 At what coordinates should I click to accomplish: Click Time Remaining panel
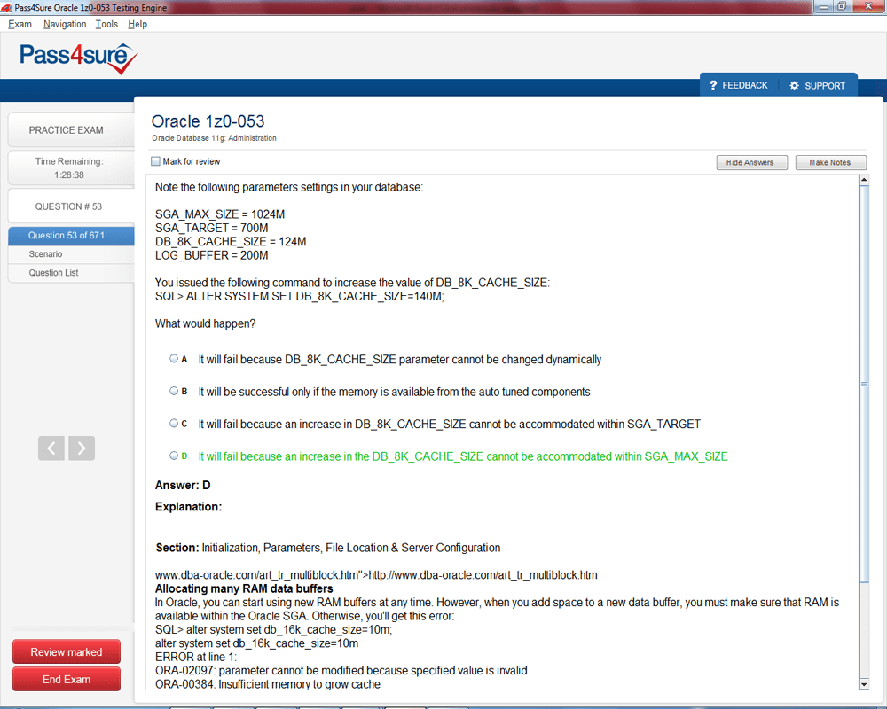click(x=71, y=168)
